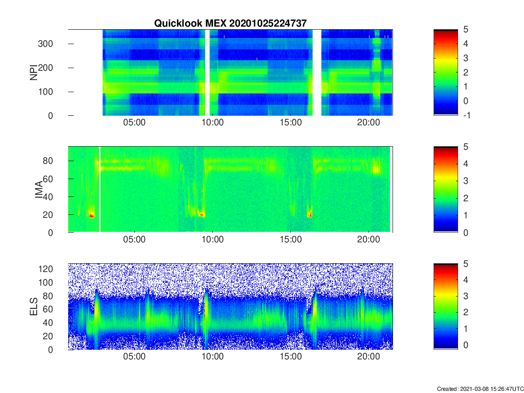This screenshot has height=393, width=524.
Task: Click the NPI colorbar with the -1 minimum
Action: click(x=446, y=72)
